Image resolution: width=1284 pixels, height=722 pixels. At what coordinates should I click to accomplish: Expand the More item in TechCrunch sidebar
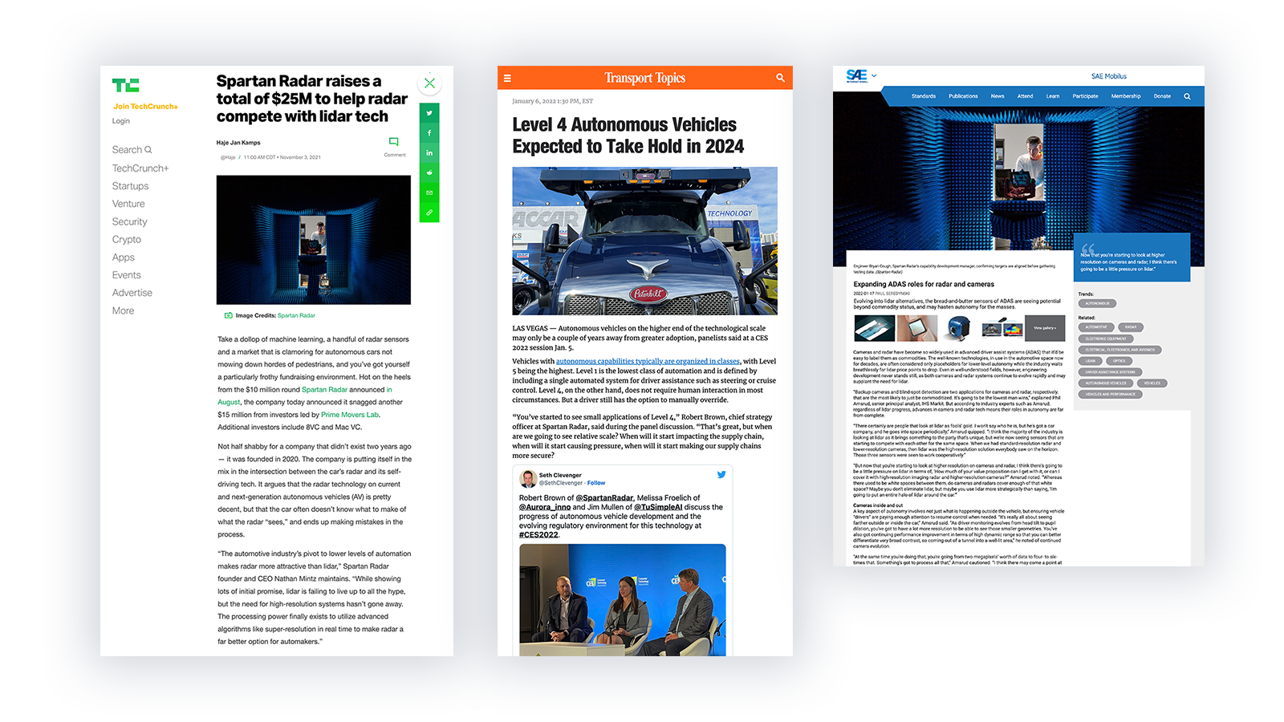[x=123, y=311]
